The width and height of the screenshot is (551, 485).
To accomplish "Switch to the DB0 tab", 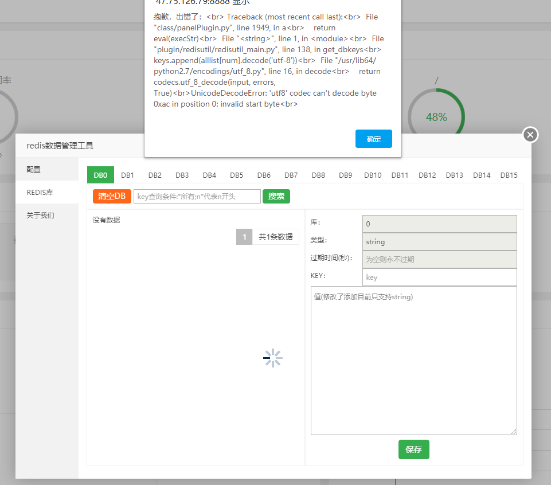I will click(100, 175).
